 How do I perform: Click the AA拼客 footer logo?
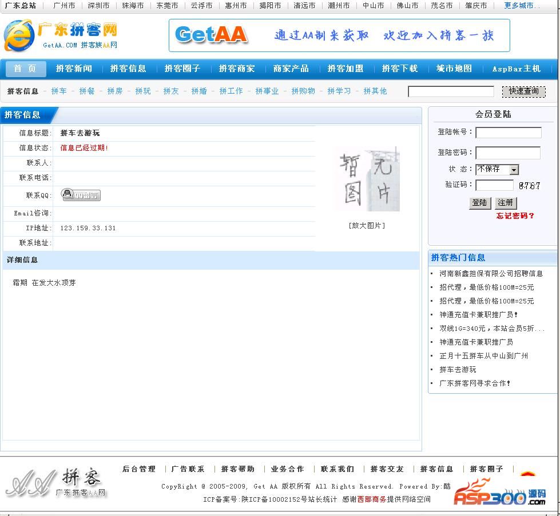pos(55,483)
